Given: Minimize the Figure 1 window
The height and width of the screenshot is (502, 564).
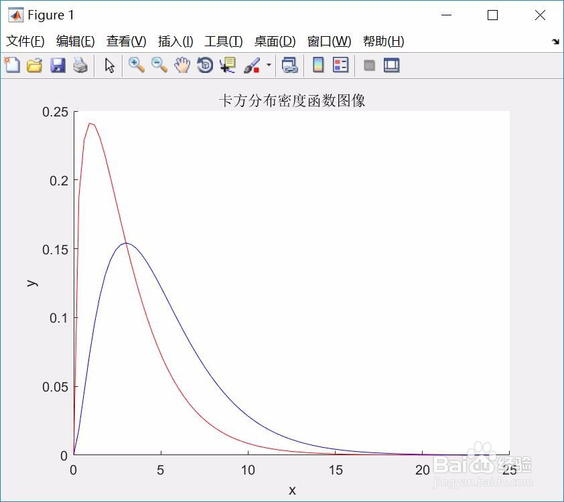Looking at the screenshot, I should [x=446, y=15].
